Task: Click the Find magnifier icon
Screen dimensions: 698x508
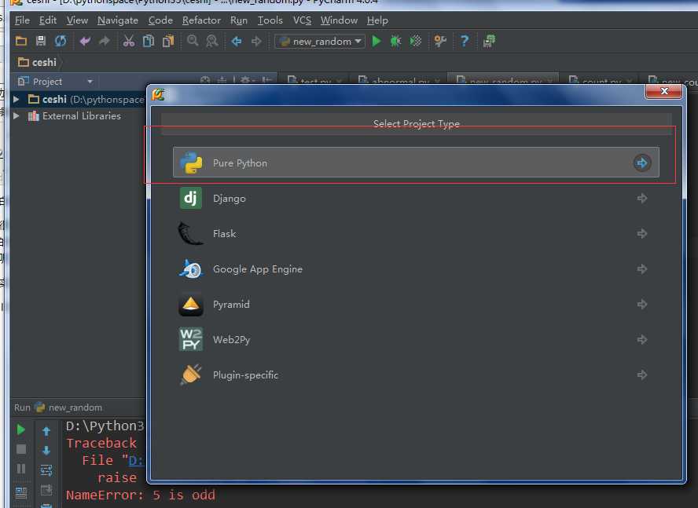Action: point(193,42)
